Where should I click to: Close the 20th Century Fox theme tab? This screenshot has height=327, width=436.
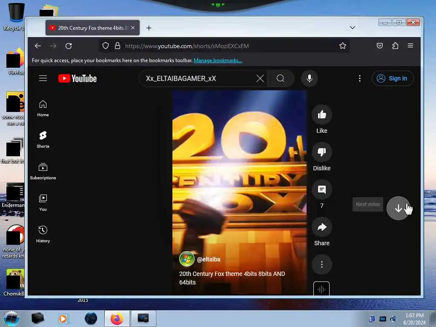[x=133, y=28]
